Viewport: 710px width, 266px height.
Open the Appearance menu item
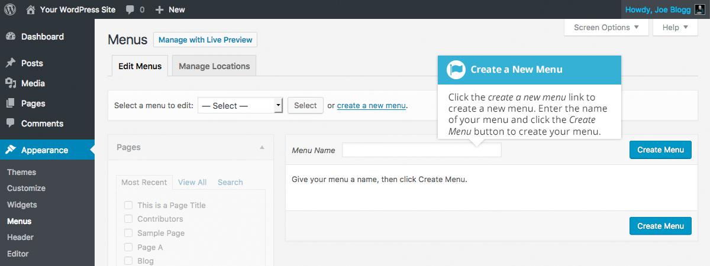pyautogui.click(x=47, y=150)
